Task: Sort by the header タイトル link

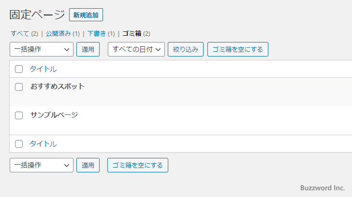Action: (43, 69)
